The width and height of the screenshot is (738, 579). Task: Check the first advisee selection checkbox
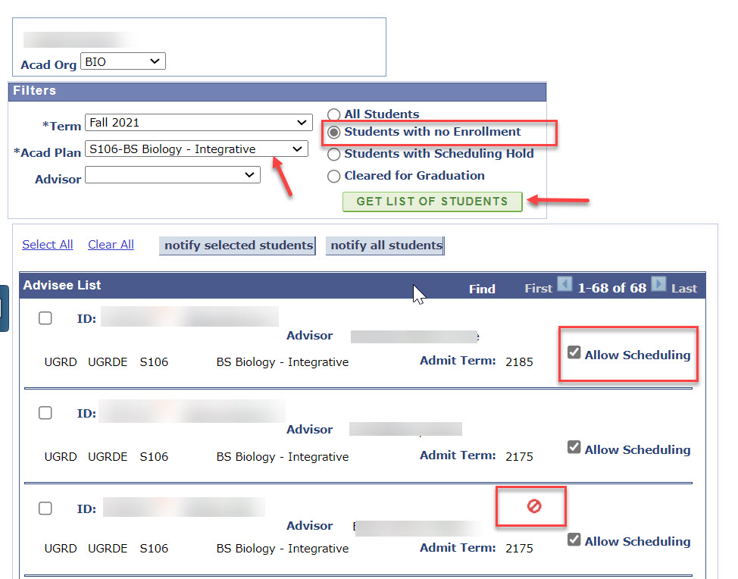click(x=45, y=318)
